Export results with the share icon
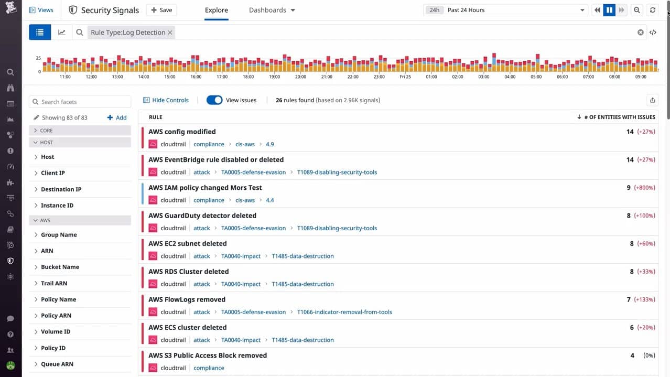The width and height of the screenshot is (670, 377). (x=653, y=100)
